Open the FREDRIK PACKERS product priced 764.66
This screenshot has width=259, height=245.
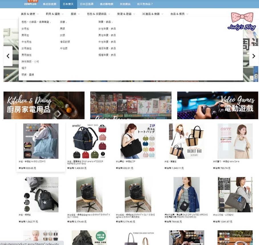click(x=187, y=195)
